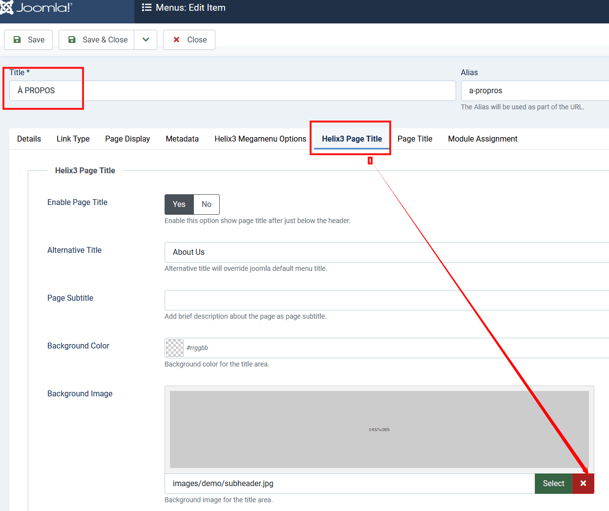Click the background color swatch
Image resolution: width=609 pixels, height=511 pixels.
[175, 348]
